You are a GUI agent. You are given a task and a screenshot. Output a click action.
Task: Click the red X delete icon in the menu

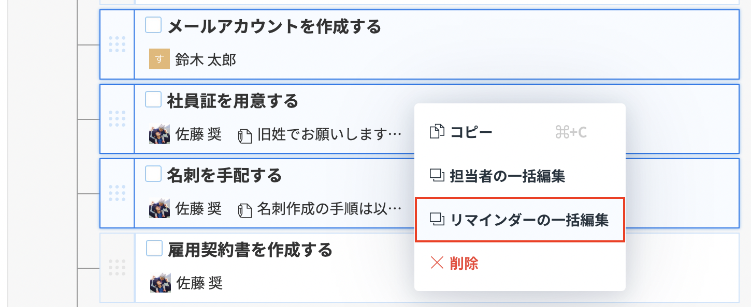coord(437,264)
